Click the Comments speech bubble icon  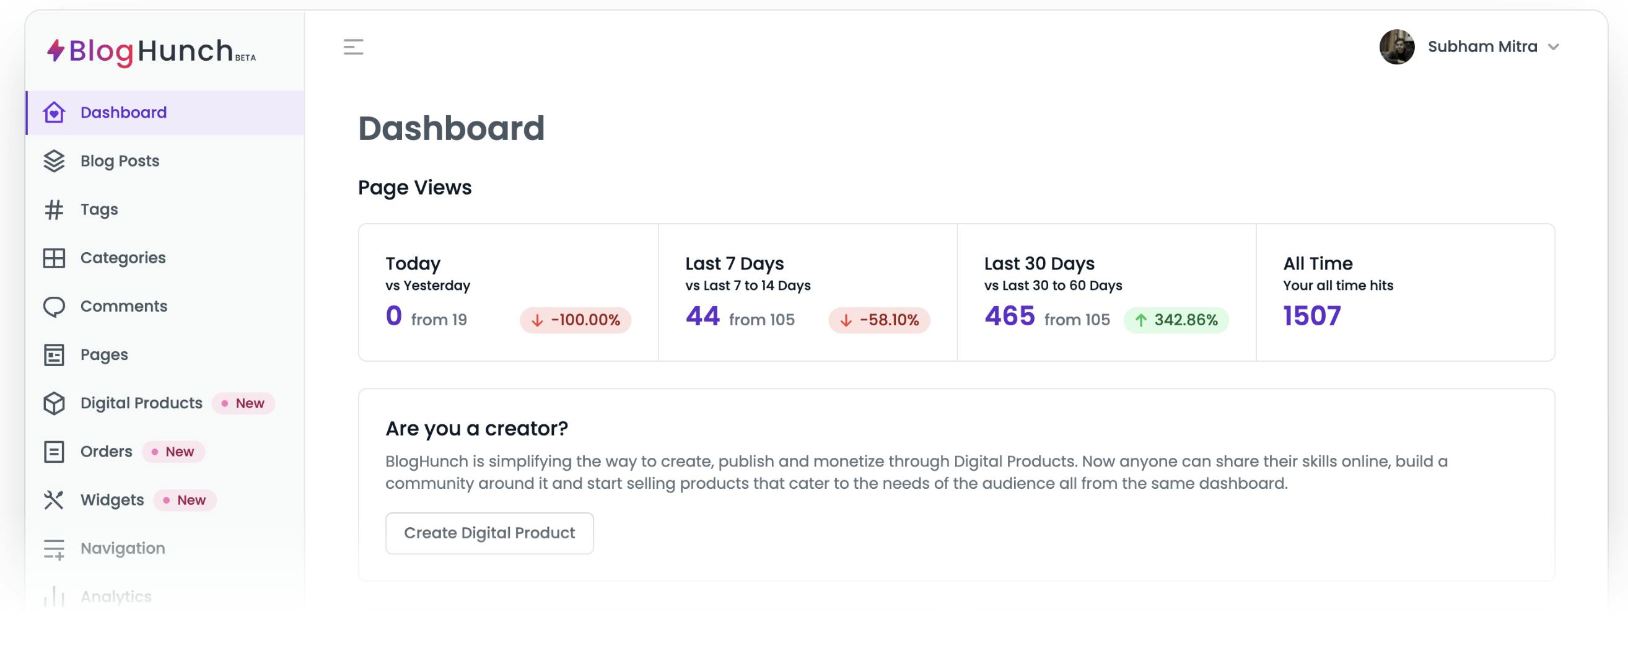click(x=55, y=307)
